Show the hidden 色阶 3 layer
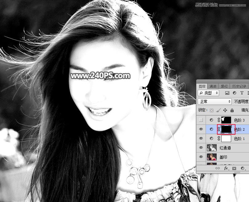The width and height of the screenshot is (249, 202). click(201, 120)
